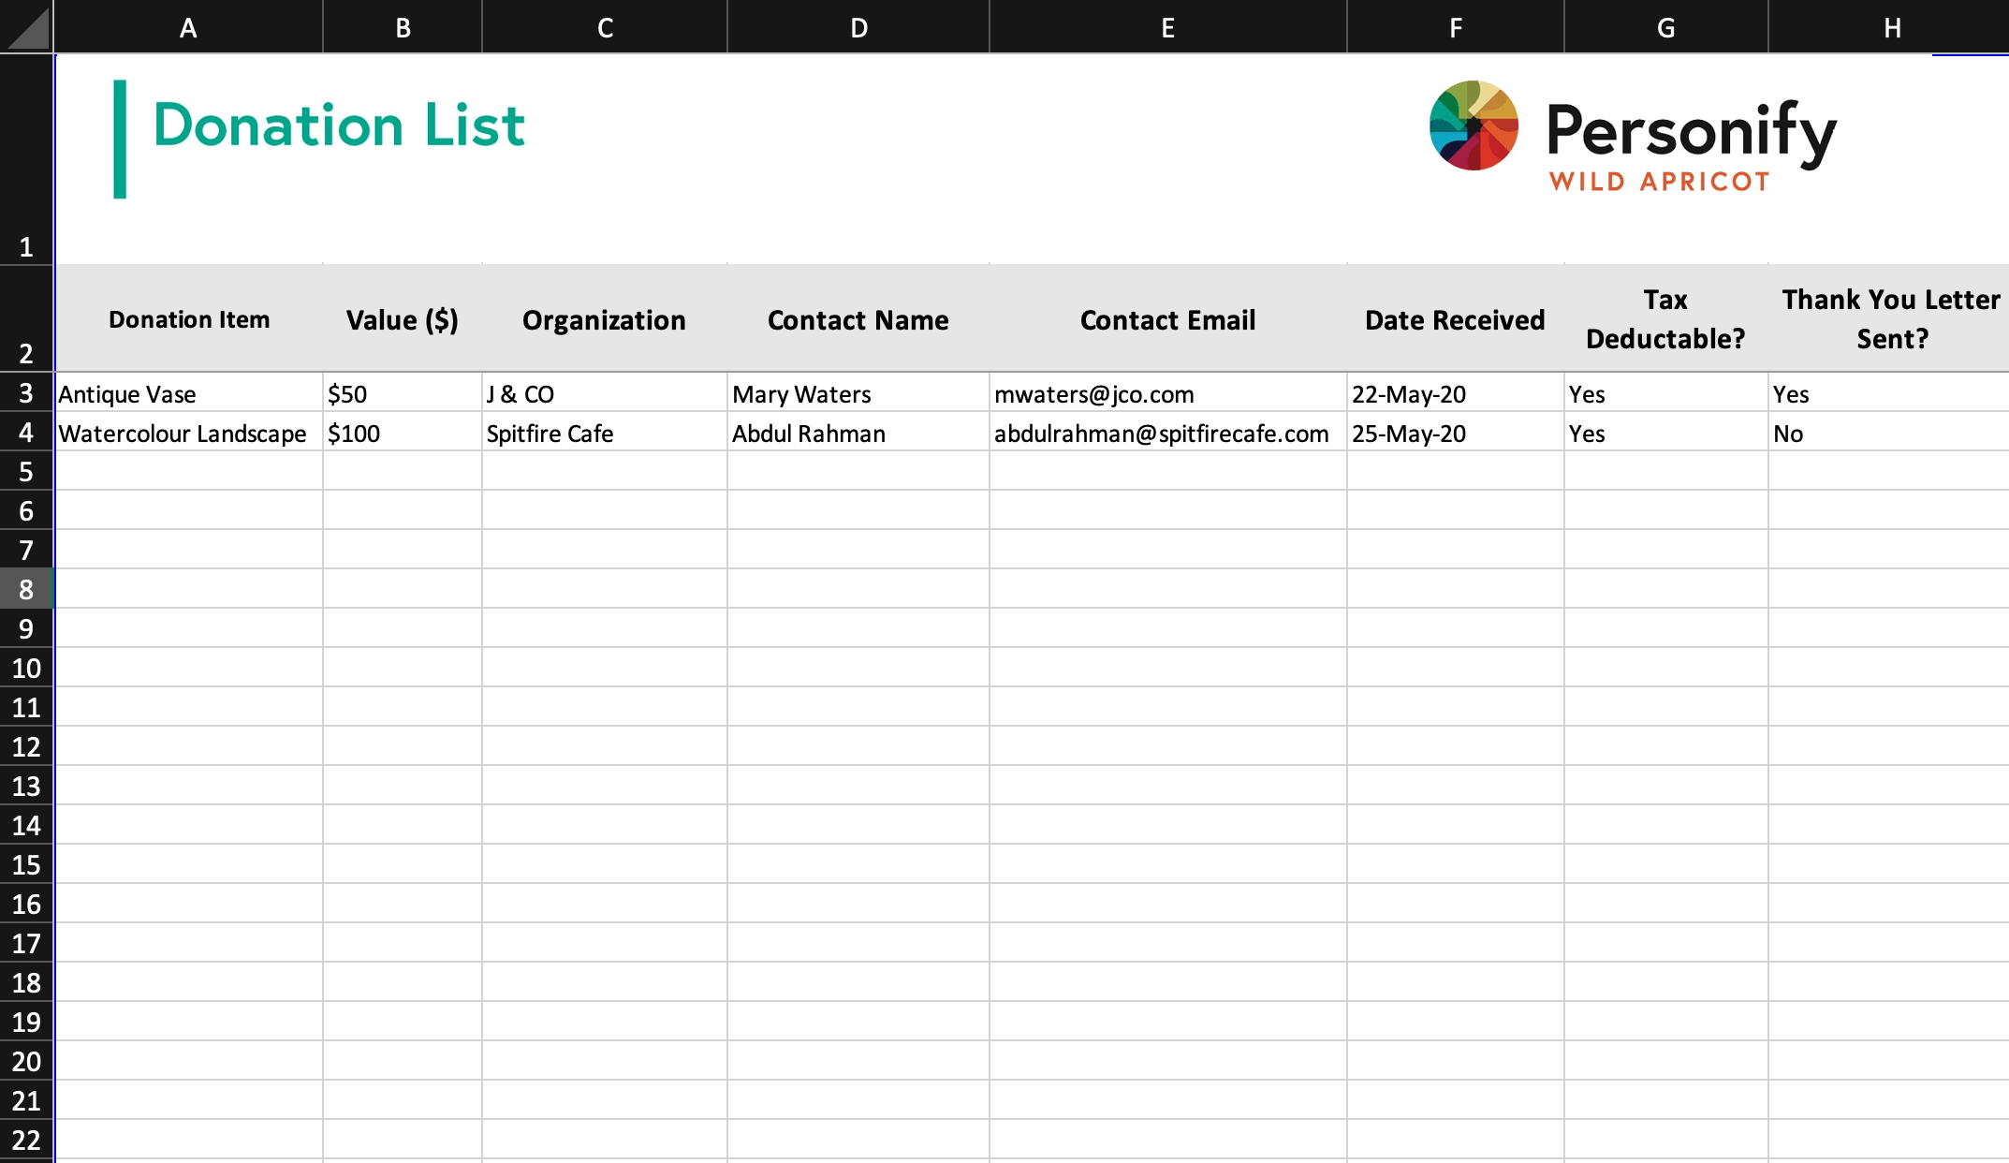The image size is (2009, 1163).
Task: Select the Abdul Rahman cell
Action: [x=858, y=433]
